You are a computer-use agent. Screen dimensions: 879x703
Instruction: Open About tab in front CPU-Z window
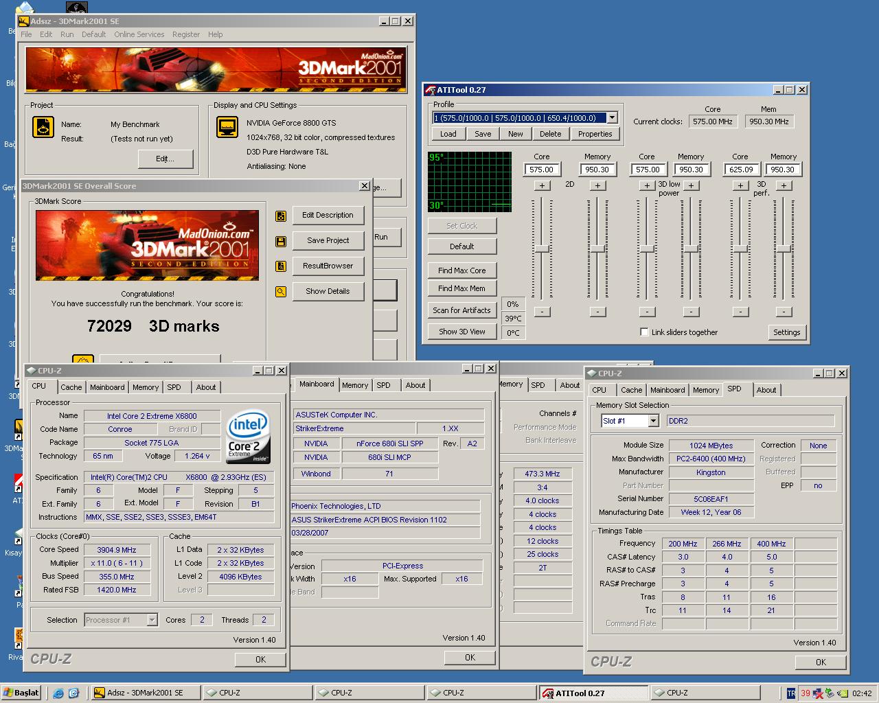206,387
